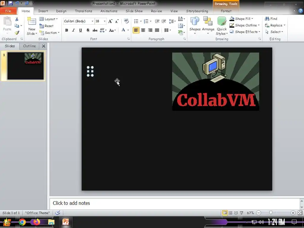
Task: Click the spell check icon in status bar
Action: coord(58,213)
